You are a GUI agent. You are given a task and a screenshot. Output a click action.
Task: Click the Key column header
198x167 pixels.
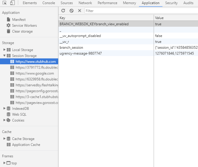106,18
